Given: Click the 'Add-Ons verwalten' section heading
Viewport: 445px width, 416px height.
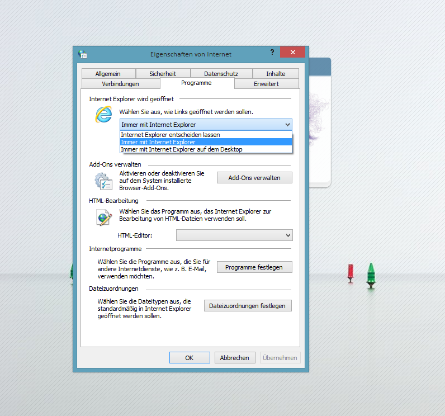Looking at the screenshot, I should click(x=115, y=164).
